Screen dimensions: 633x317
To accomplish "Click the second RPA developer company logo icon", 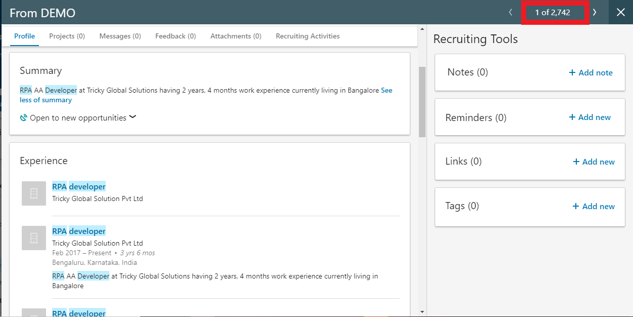I will tap(34, 237).
